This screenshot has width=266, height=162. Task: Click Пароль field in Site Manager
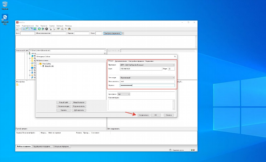tap(147, 85)
